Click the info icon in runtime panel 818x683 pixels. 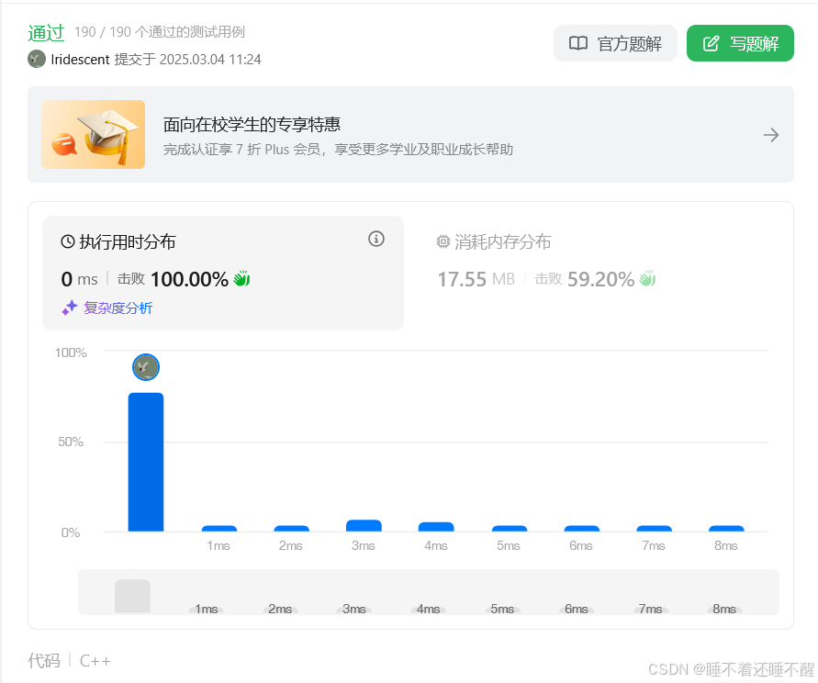[x=376, y=239]
